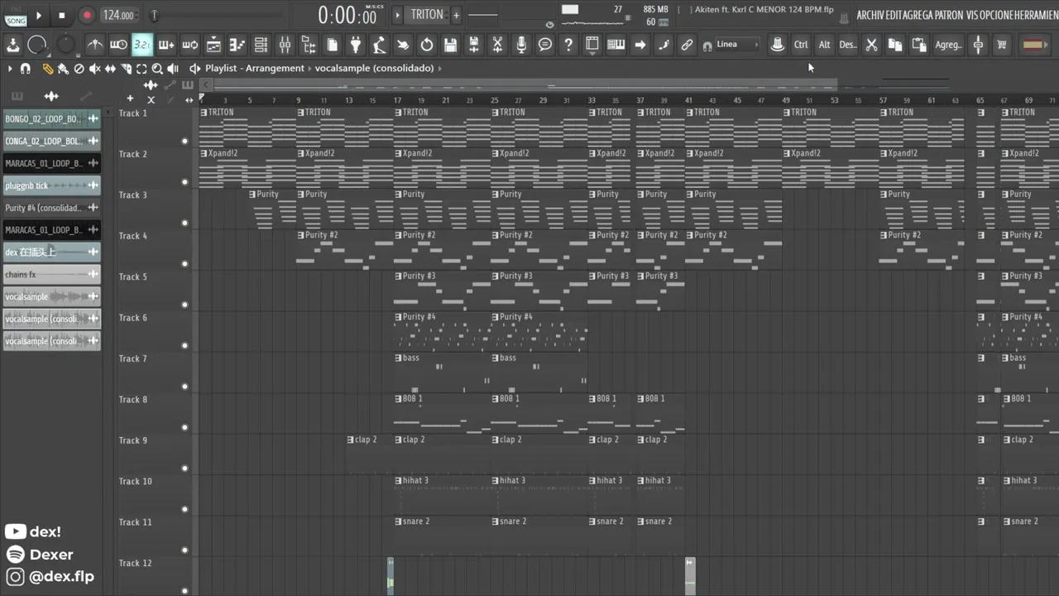Click the Ctrl modifier button
This screenshot has height=596, width=1059.
[x=801, y=45]
